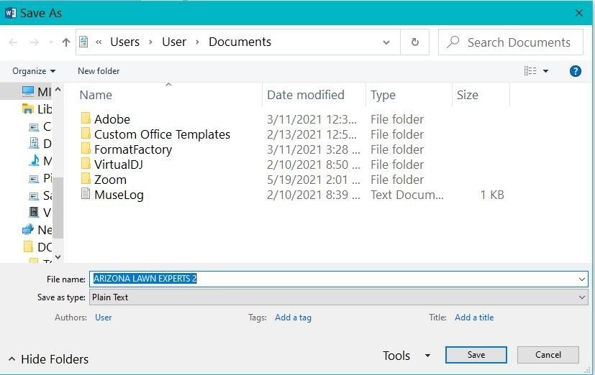This screenshot has width=595, height=375.
Task: Click the MuseLog text document icon
Action: click(86, 195)
